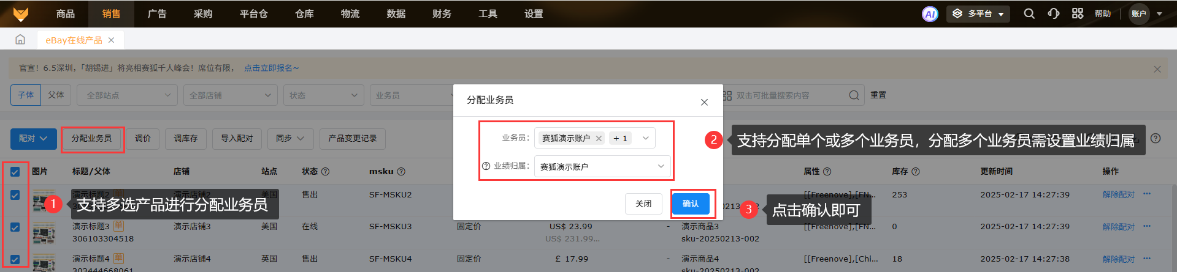Screen dimensions: 1177x272
Task: Uncheck the SF-MSKU4 row checkbox
Action: (15, 259)
